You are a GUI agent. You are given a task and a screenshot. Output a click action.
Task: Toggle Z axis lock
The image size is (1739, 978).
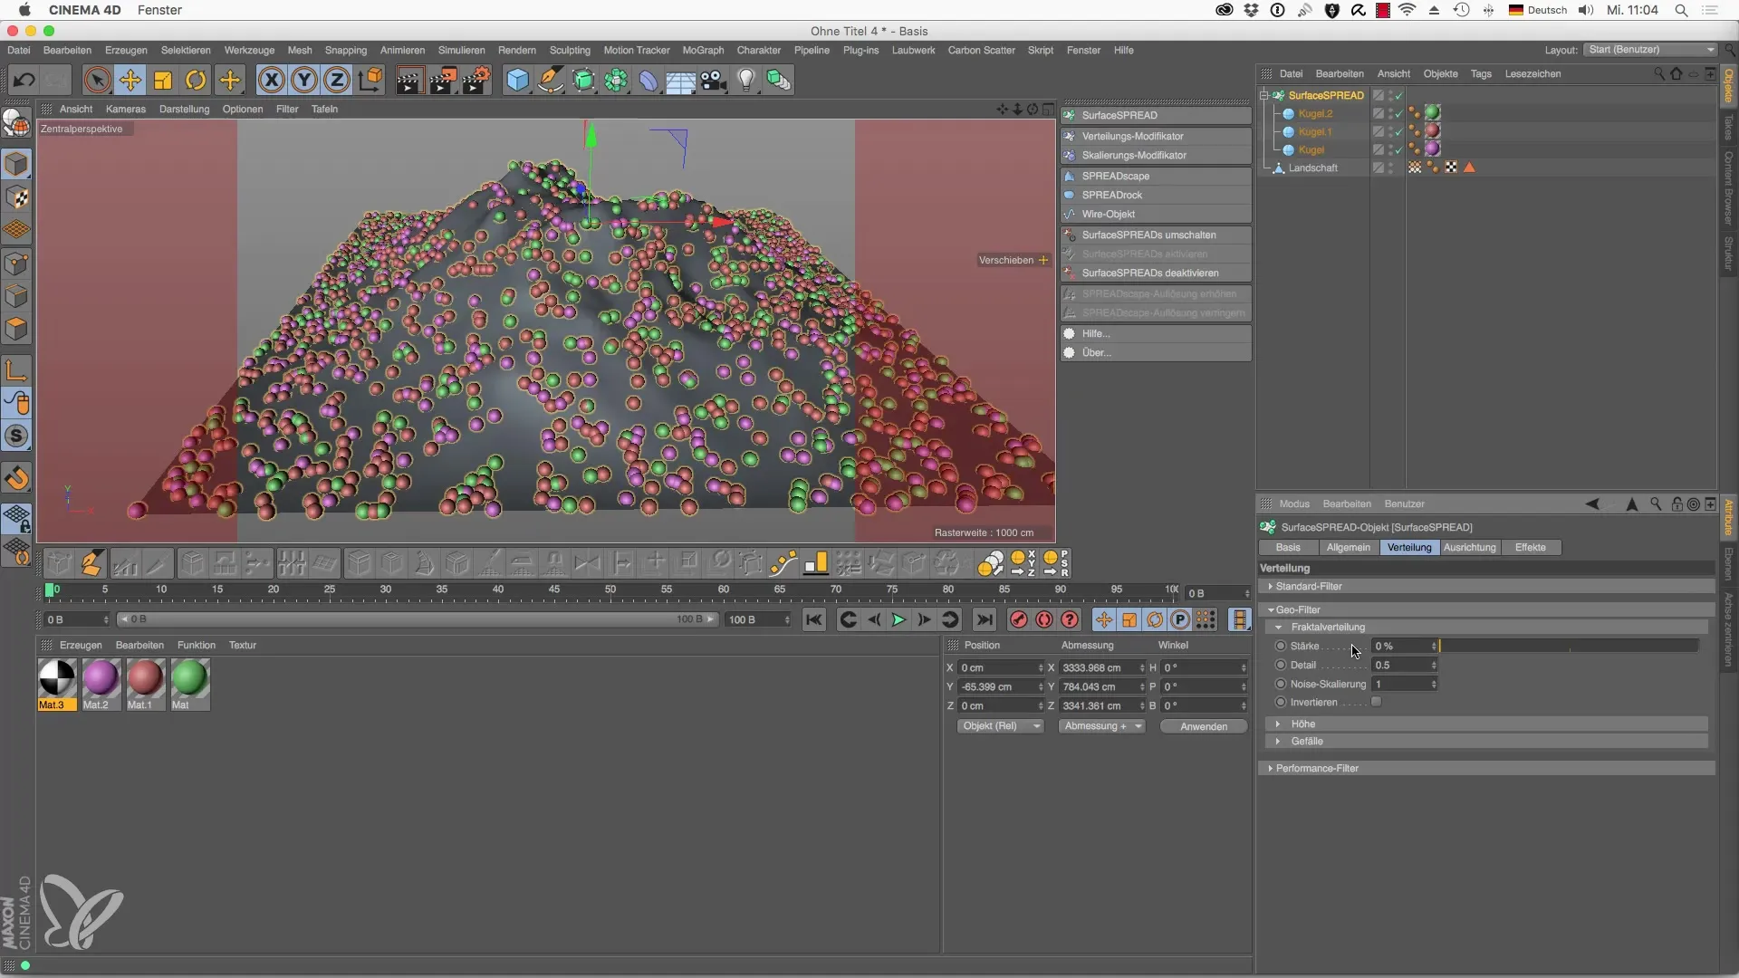[337, 81]
